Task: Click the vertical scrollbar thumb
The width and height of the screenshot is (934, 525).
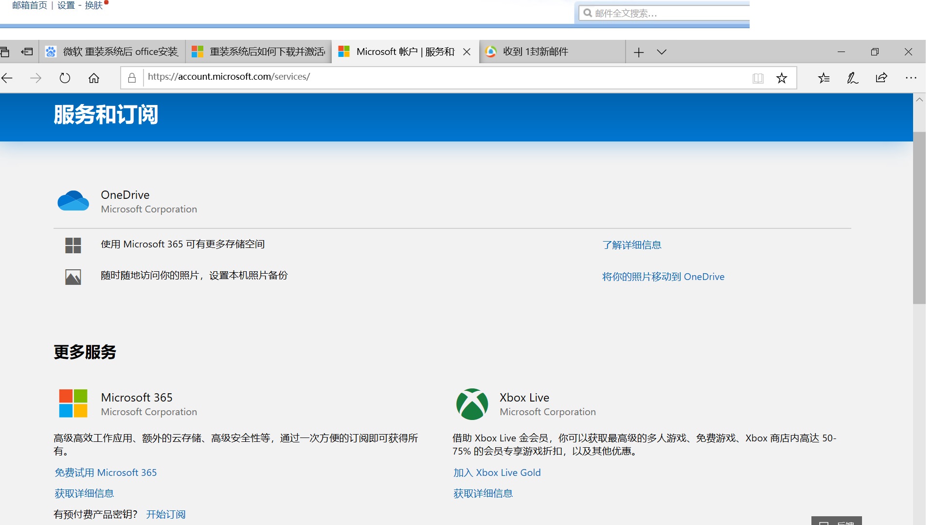Action: click(x=919, y=218)
